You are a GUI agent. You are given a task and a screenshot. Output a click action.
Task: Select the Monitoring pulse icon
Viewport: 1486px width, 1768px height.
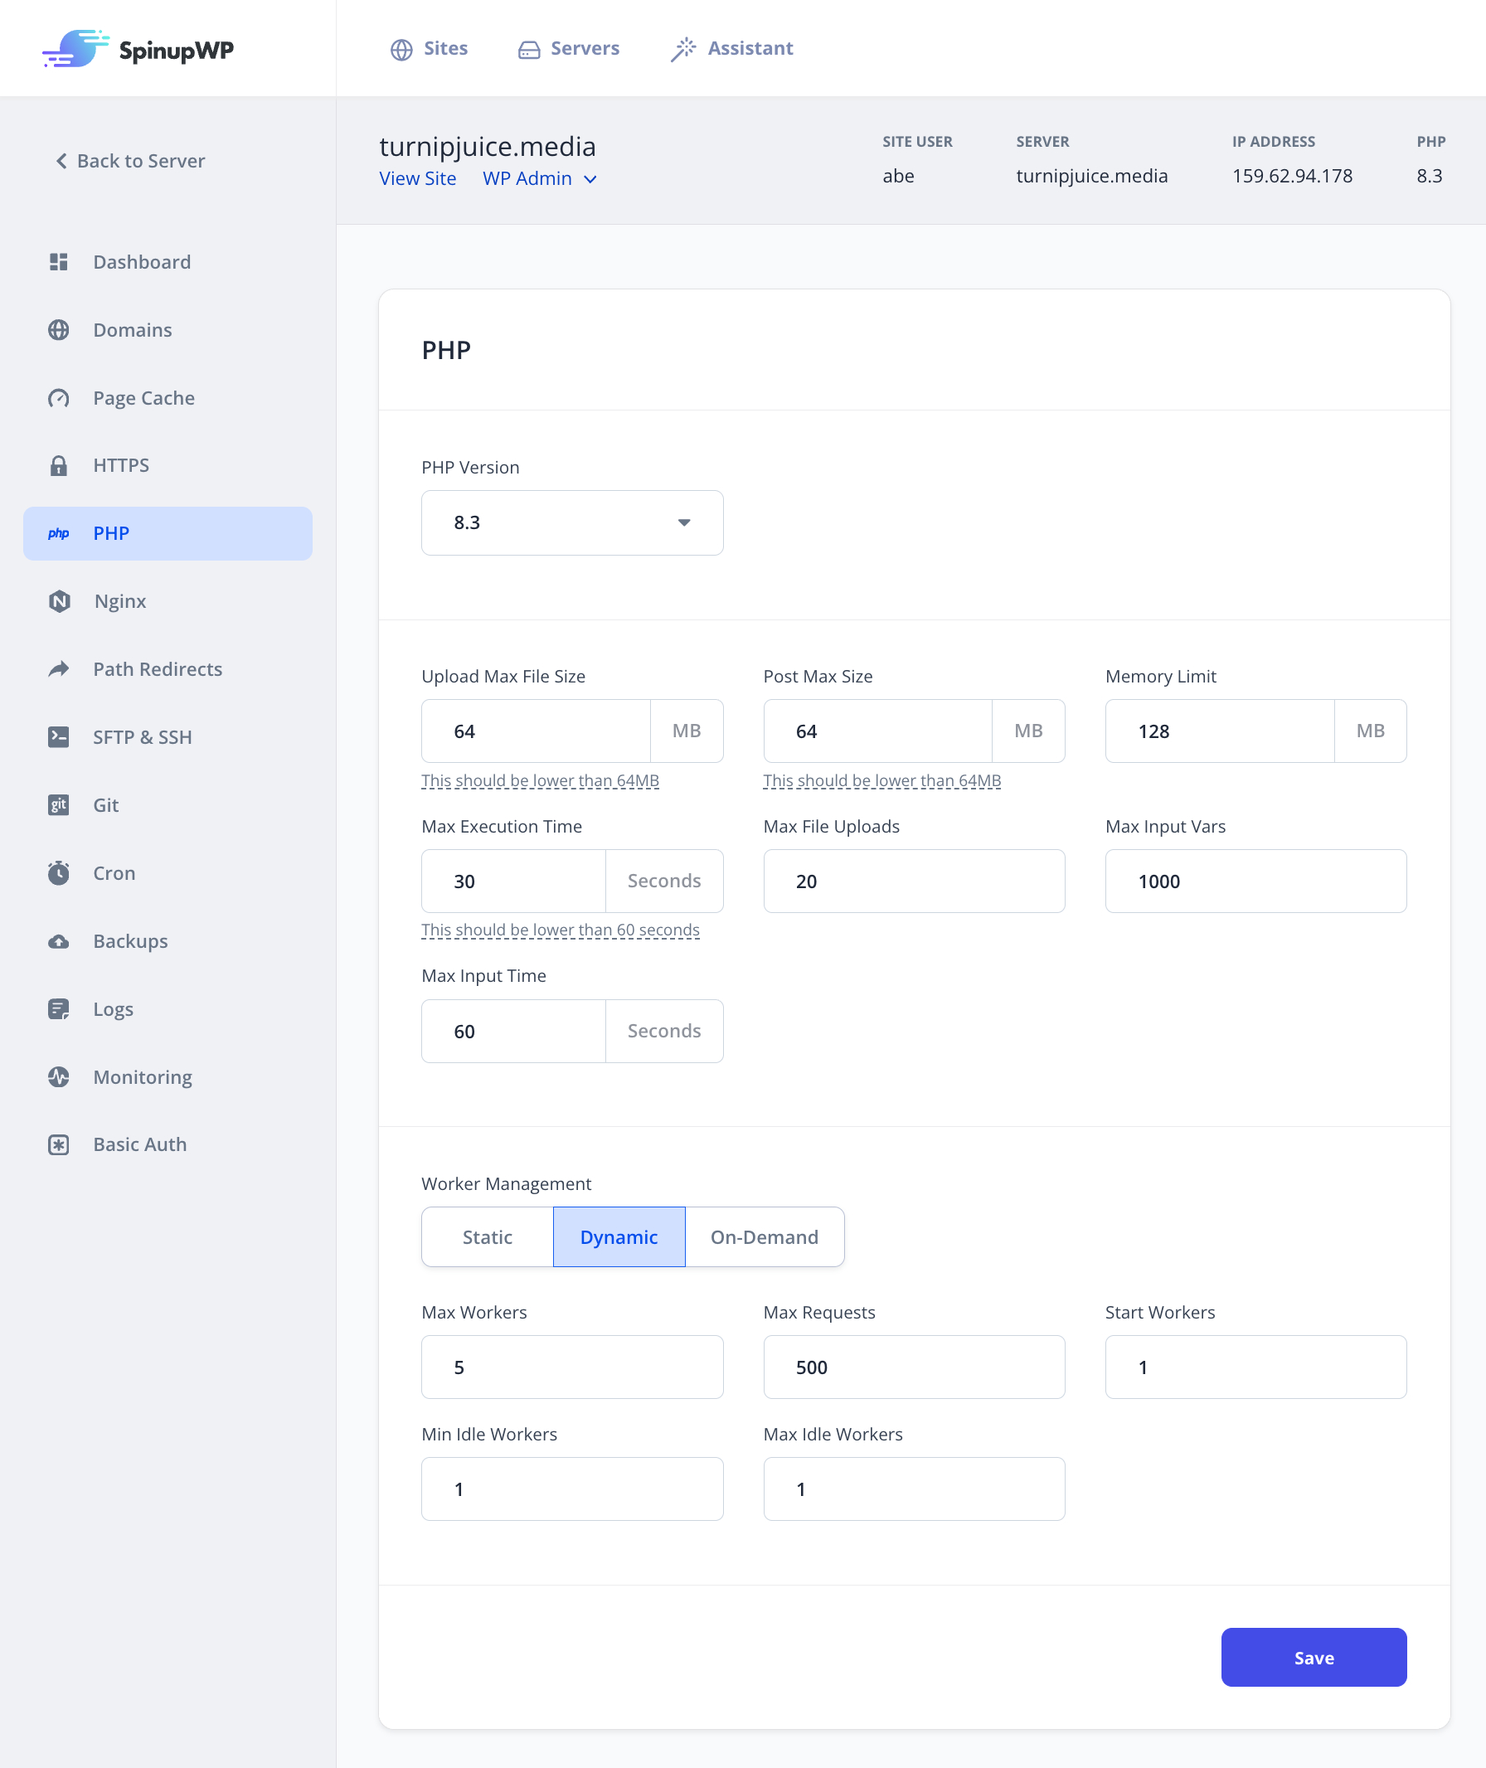tap(59, 1076)
